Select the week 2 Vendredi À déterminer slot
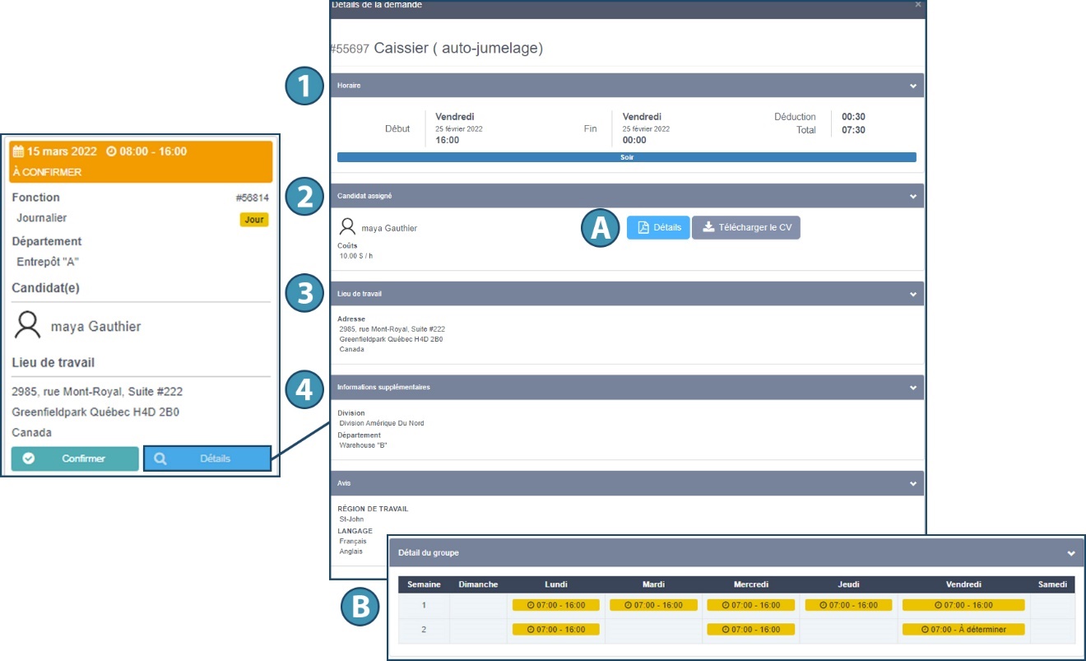Image resolution: width=1086 pixels, height=661 pixels. coord(963,629)
